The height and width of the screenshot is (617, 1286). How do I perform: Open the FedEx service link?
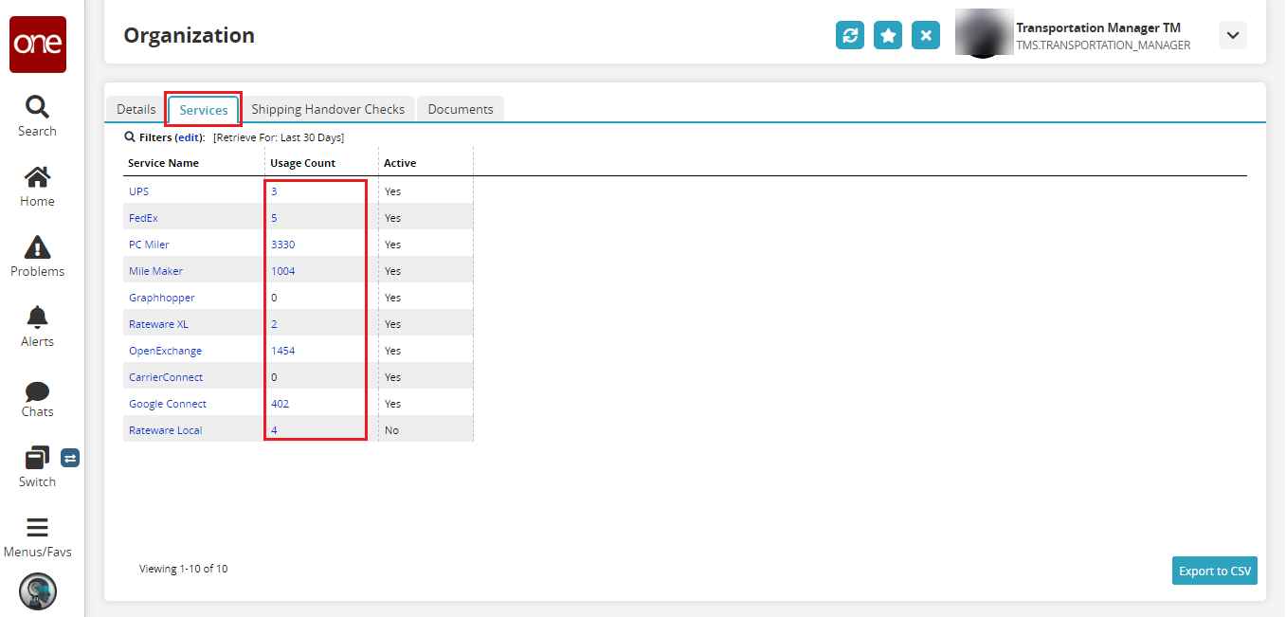click(143, 218)
